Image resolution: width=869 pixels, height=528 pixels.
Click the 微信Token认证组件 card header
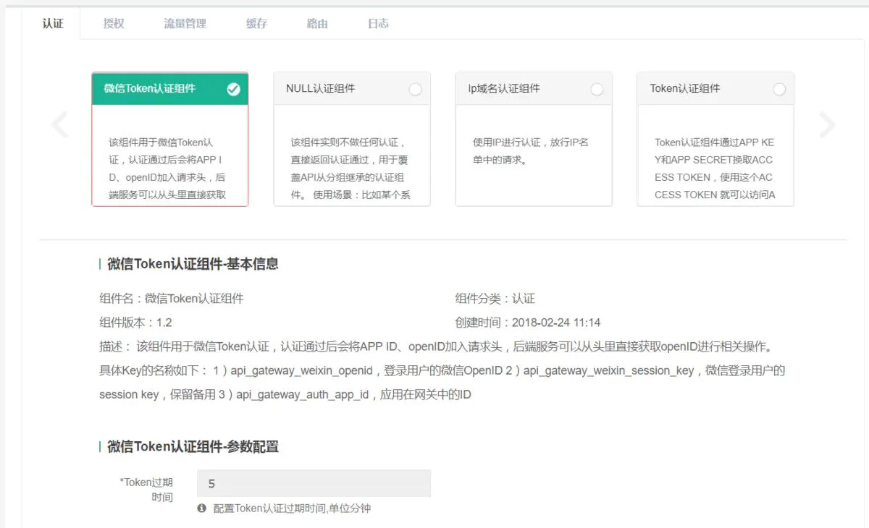(170, 89)
